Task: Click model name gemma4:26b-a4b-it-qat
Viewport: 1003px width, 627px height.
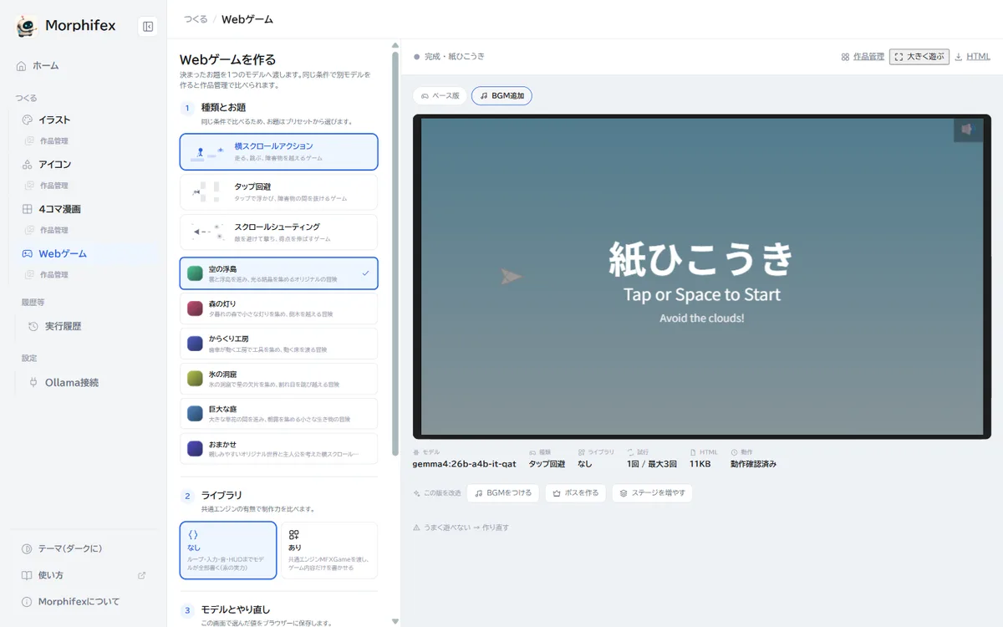Action: tap(464, 464)
